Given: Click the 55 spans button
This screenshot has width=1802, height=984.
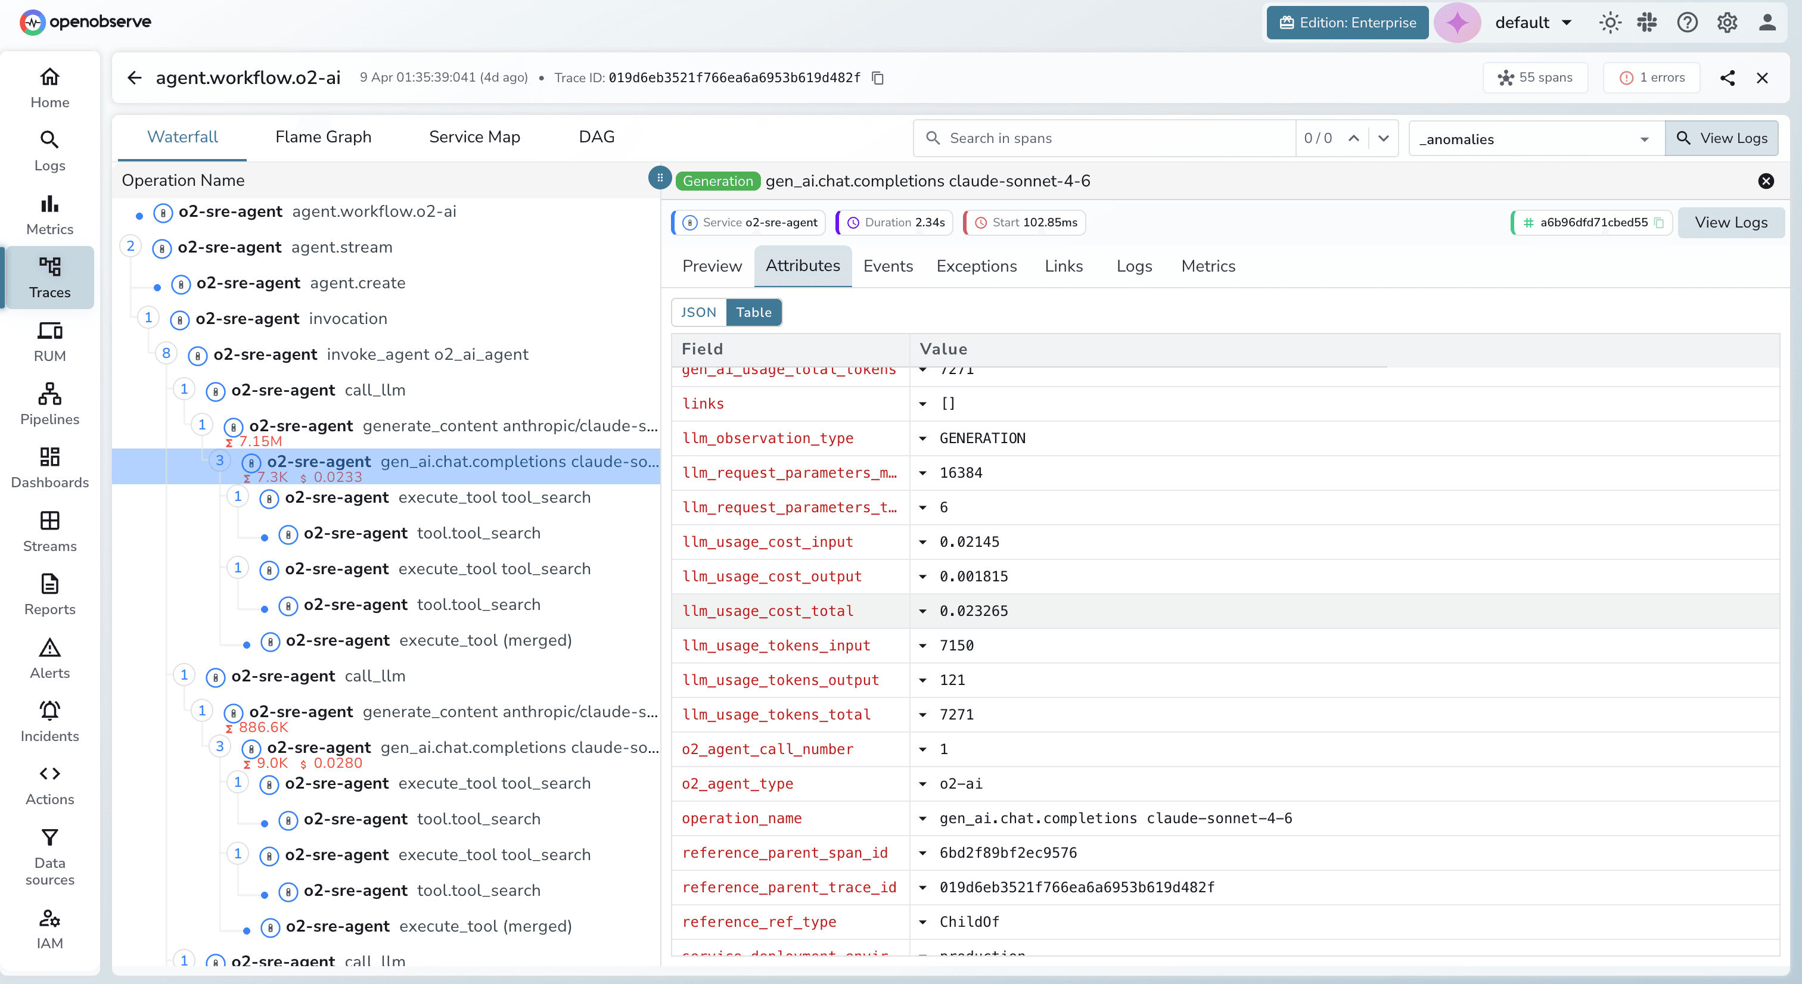Looking at the screenshot, I should 1535,77.
